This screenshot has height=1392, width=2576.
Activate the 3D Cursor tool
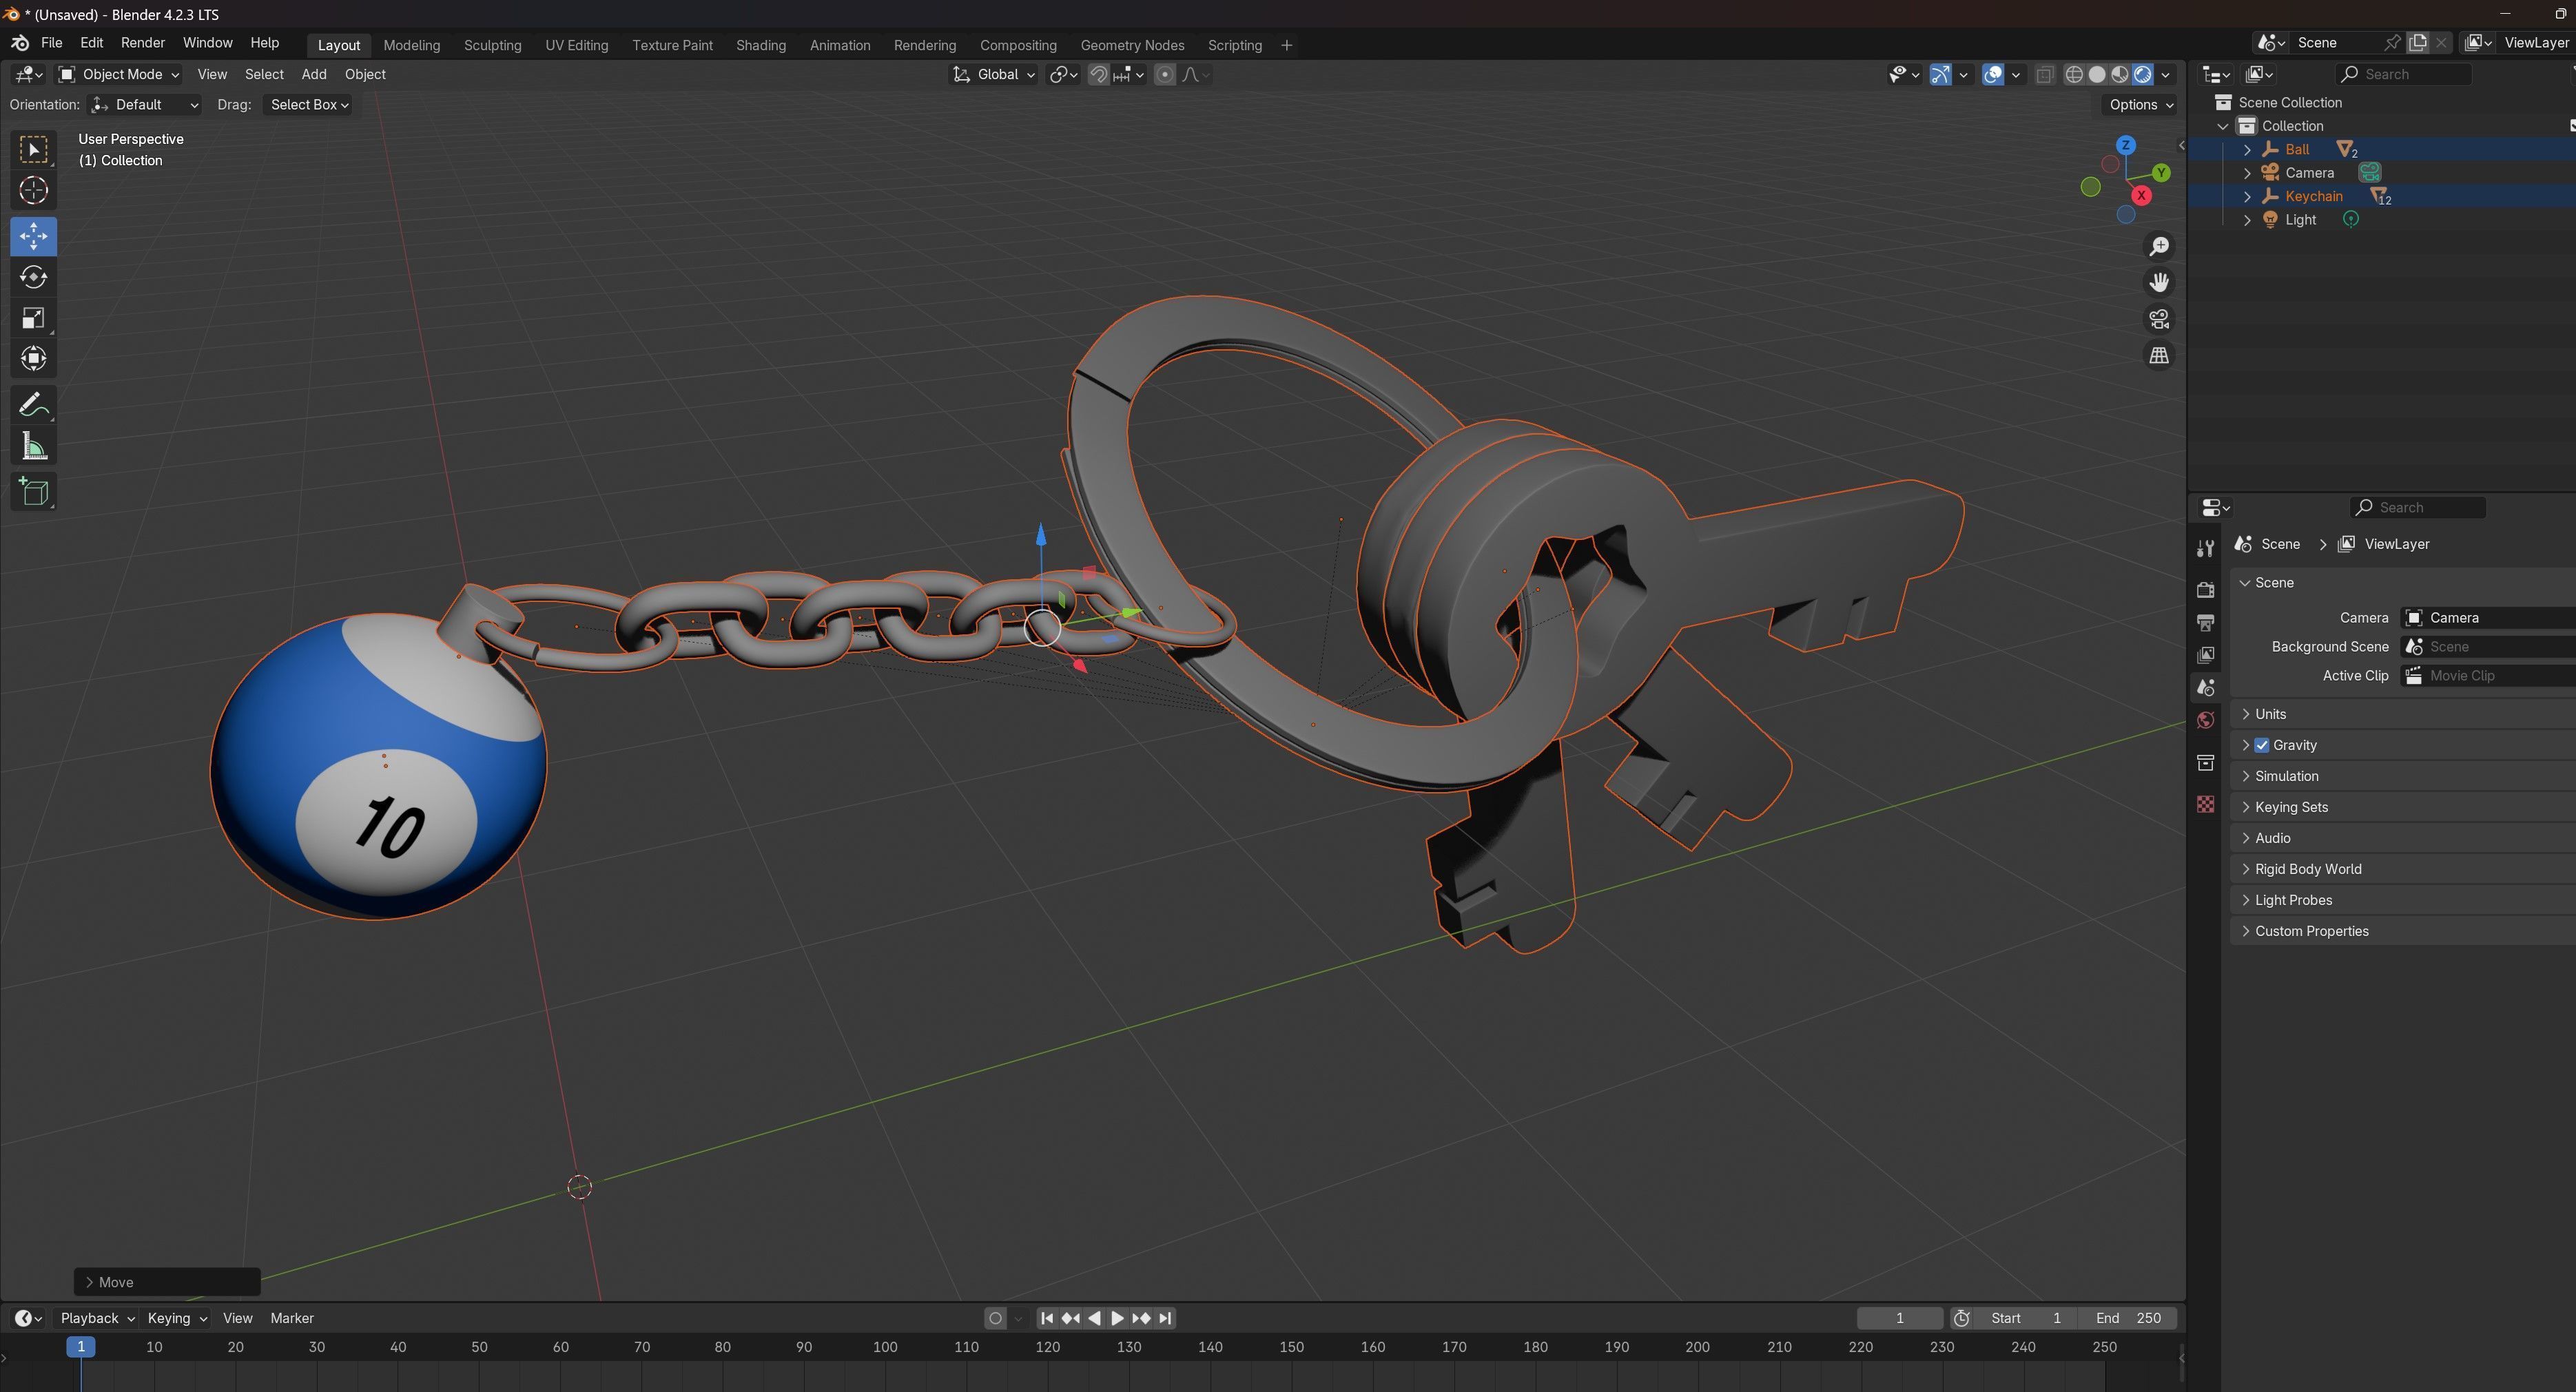pyautogui.click(x=33, y=190)
